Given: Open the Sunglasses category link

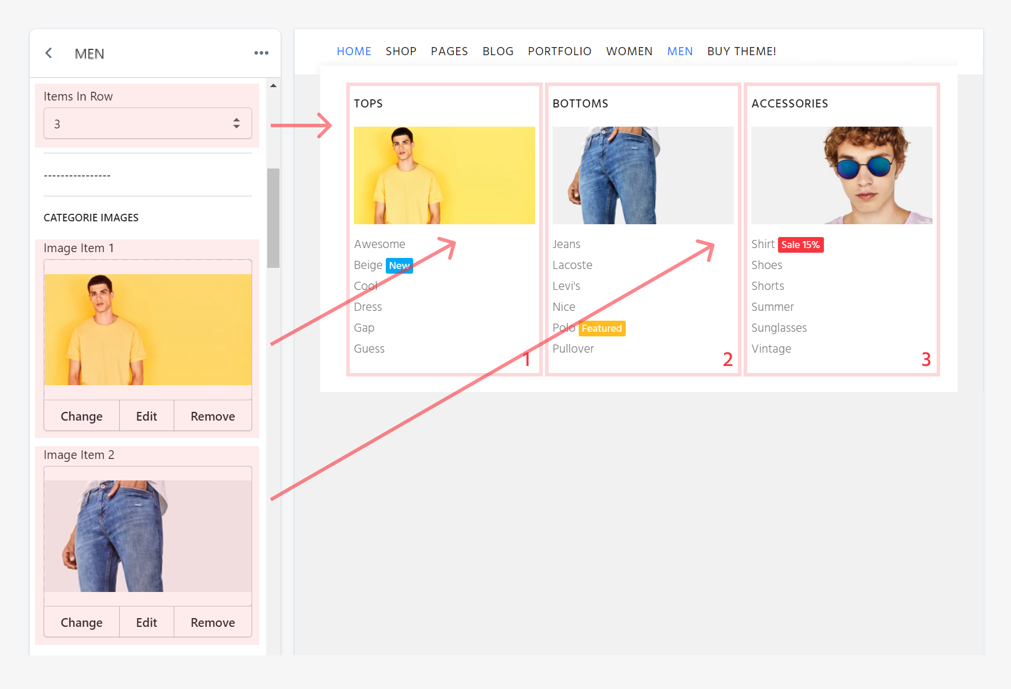Looking at the screenshot, I should 779,328.
